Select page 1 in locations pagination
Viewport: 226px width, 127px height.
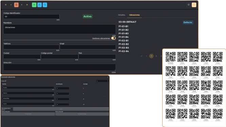click(151, 56)
